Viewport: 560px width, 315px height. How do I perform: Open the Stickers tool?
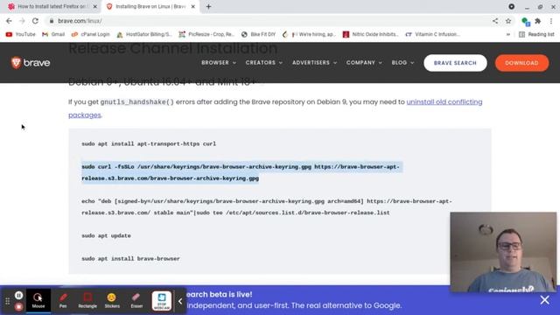[x=112, y=301]
